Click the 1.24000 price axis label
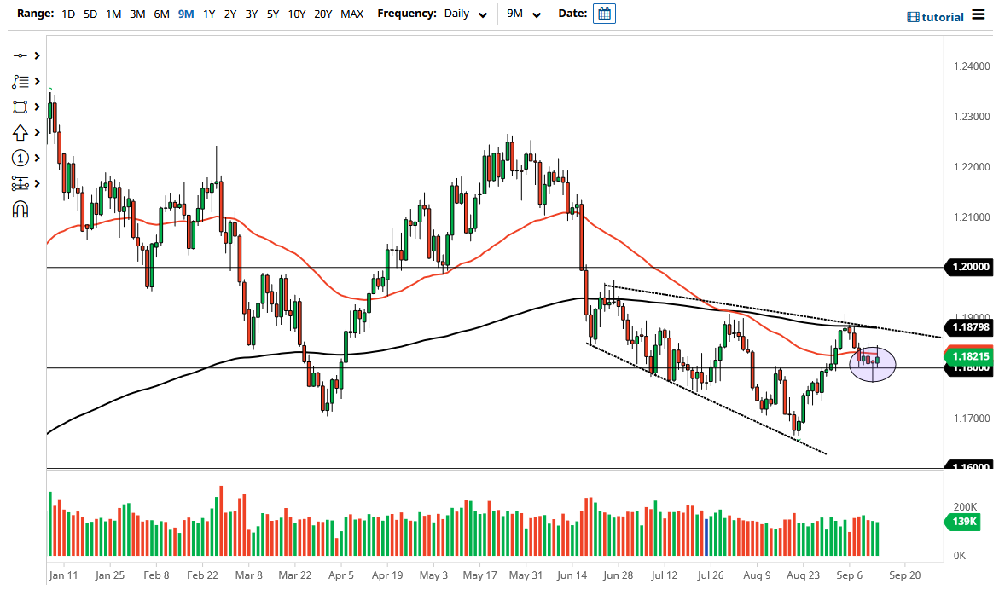Viewport: 999px width, 595px height. (972, 66)
